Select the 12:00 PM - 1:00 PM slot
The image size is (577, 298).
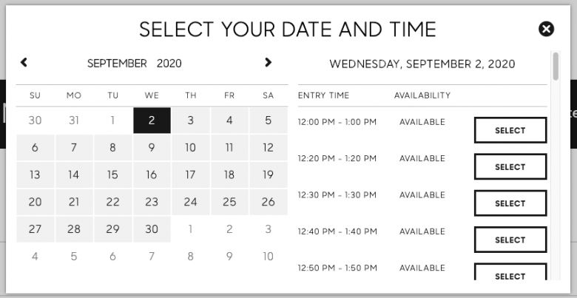tap(510, 130)
